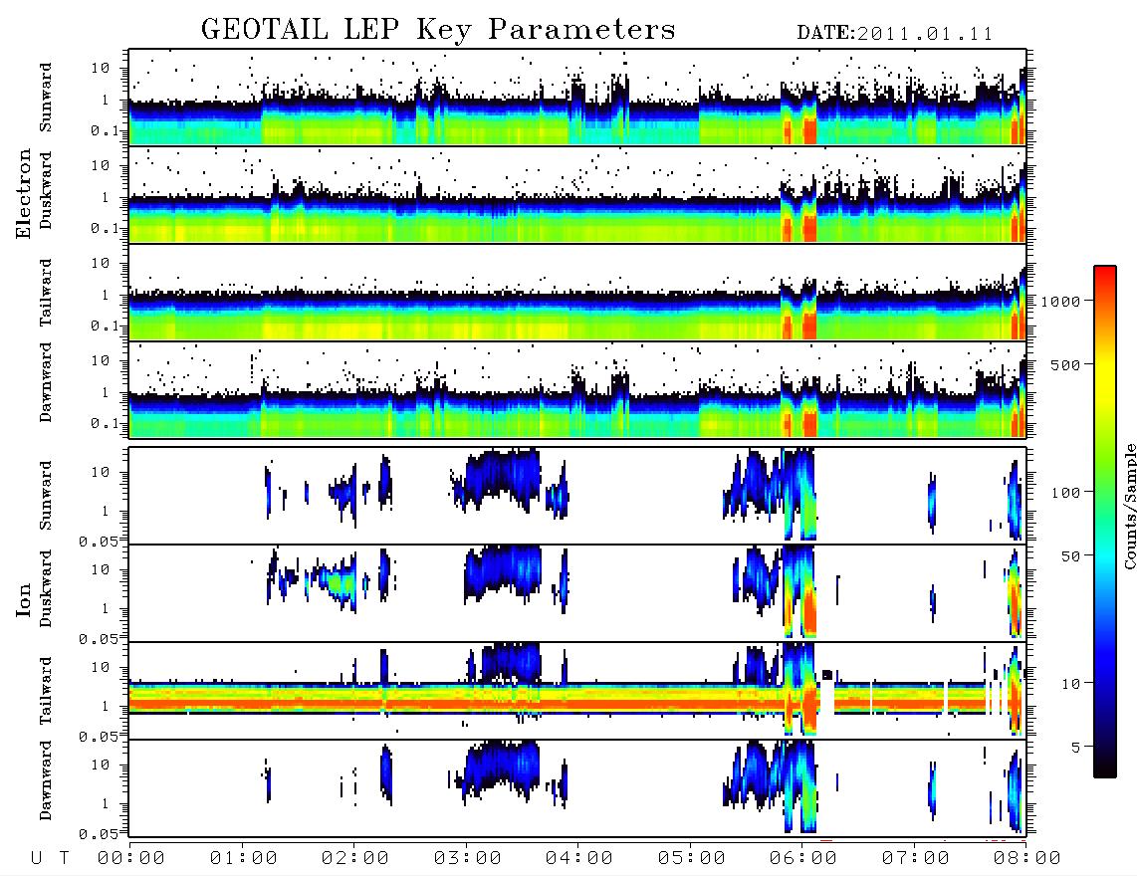Screen dimensions: 1137x876
Task: Click the Electron "Duskward" panel label
Action: tap(46, 190)
